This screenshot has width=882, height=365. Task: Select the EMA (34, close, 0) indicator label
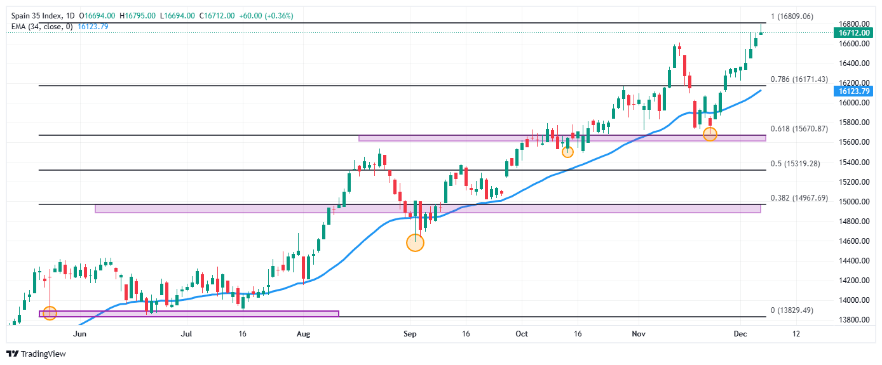click(x=41, y=27)
